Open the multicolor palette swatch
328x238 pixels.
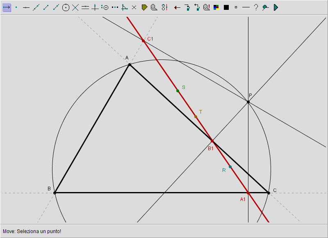click(x=216, y=7)
